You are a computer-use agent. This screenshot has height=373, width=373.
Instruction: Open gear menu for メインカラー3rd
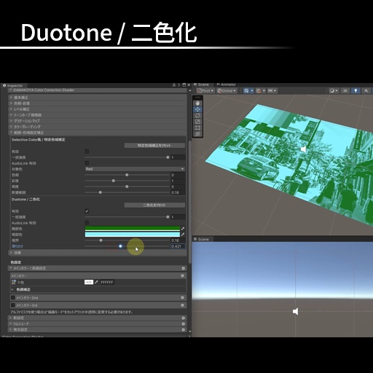(182, 305)
